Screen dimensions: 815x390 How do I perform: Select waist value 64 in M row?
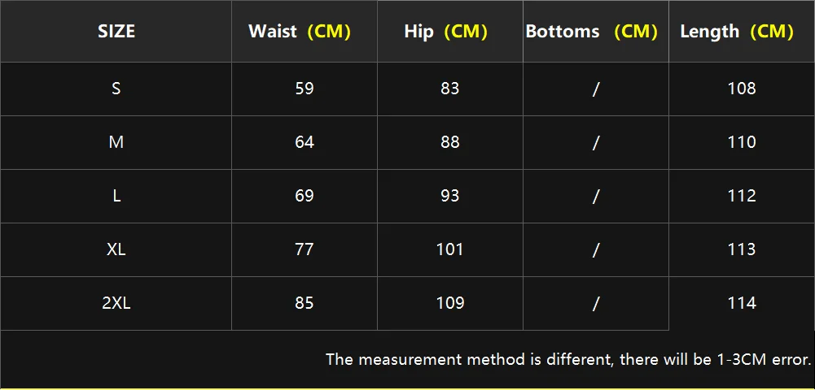[305, 142]
